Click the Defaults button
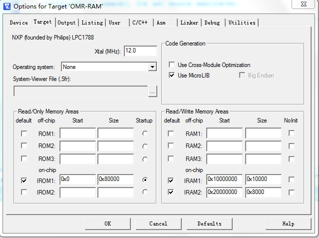This screenshot has width=319, height=238. pos(210,223)
